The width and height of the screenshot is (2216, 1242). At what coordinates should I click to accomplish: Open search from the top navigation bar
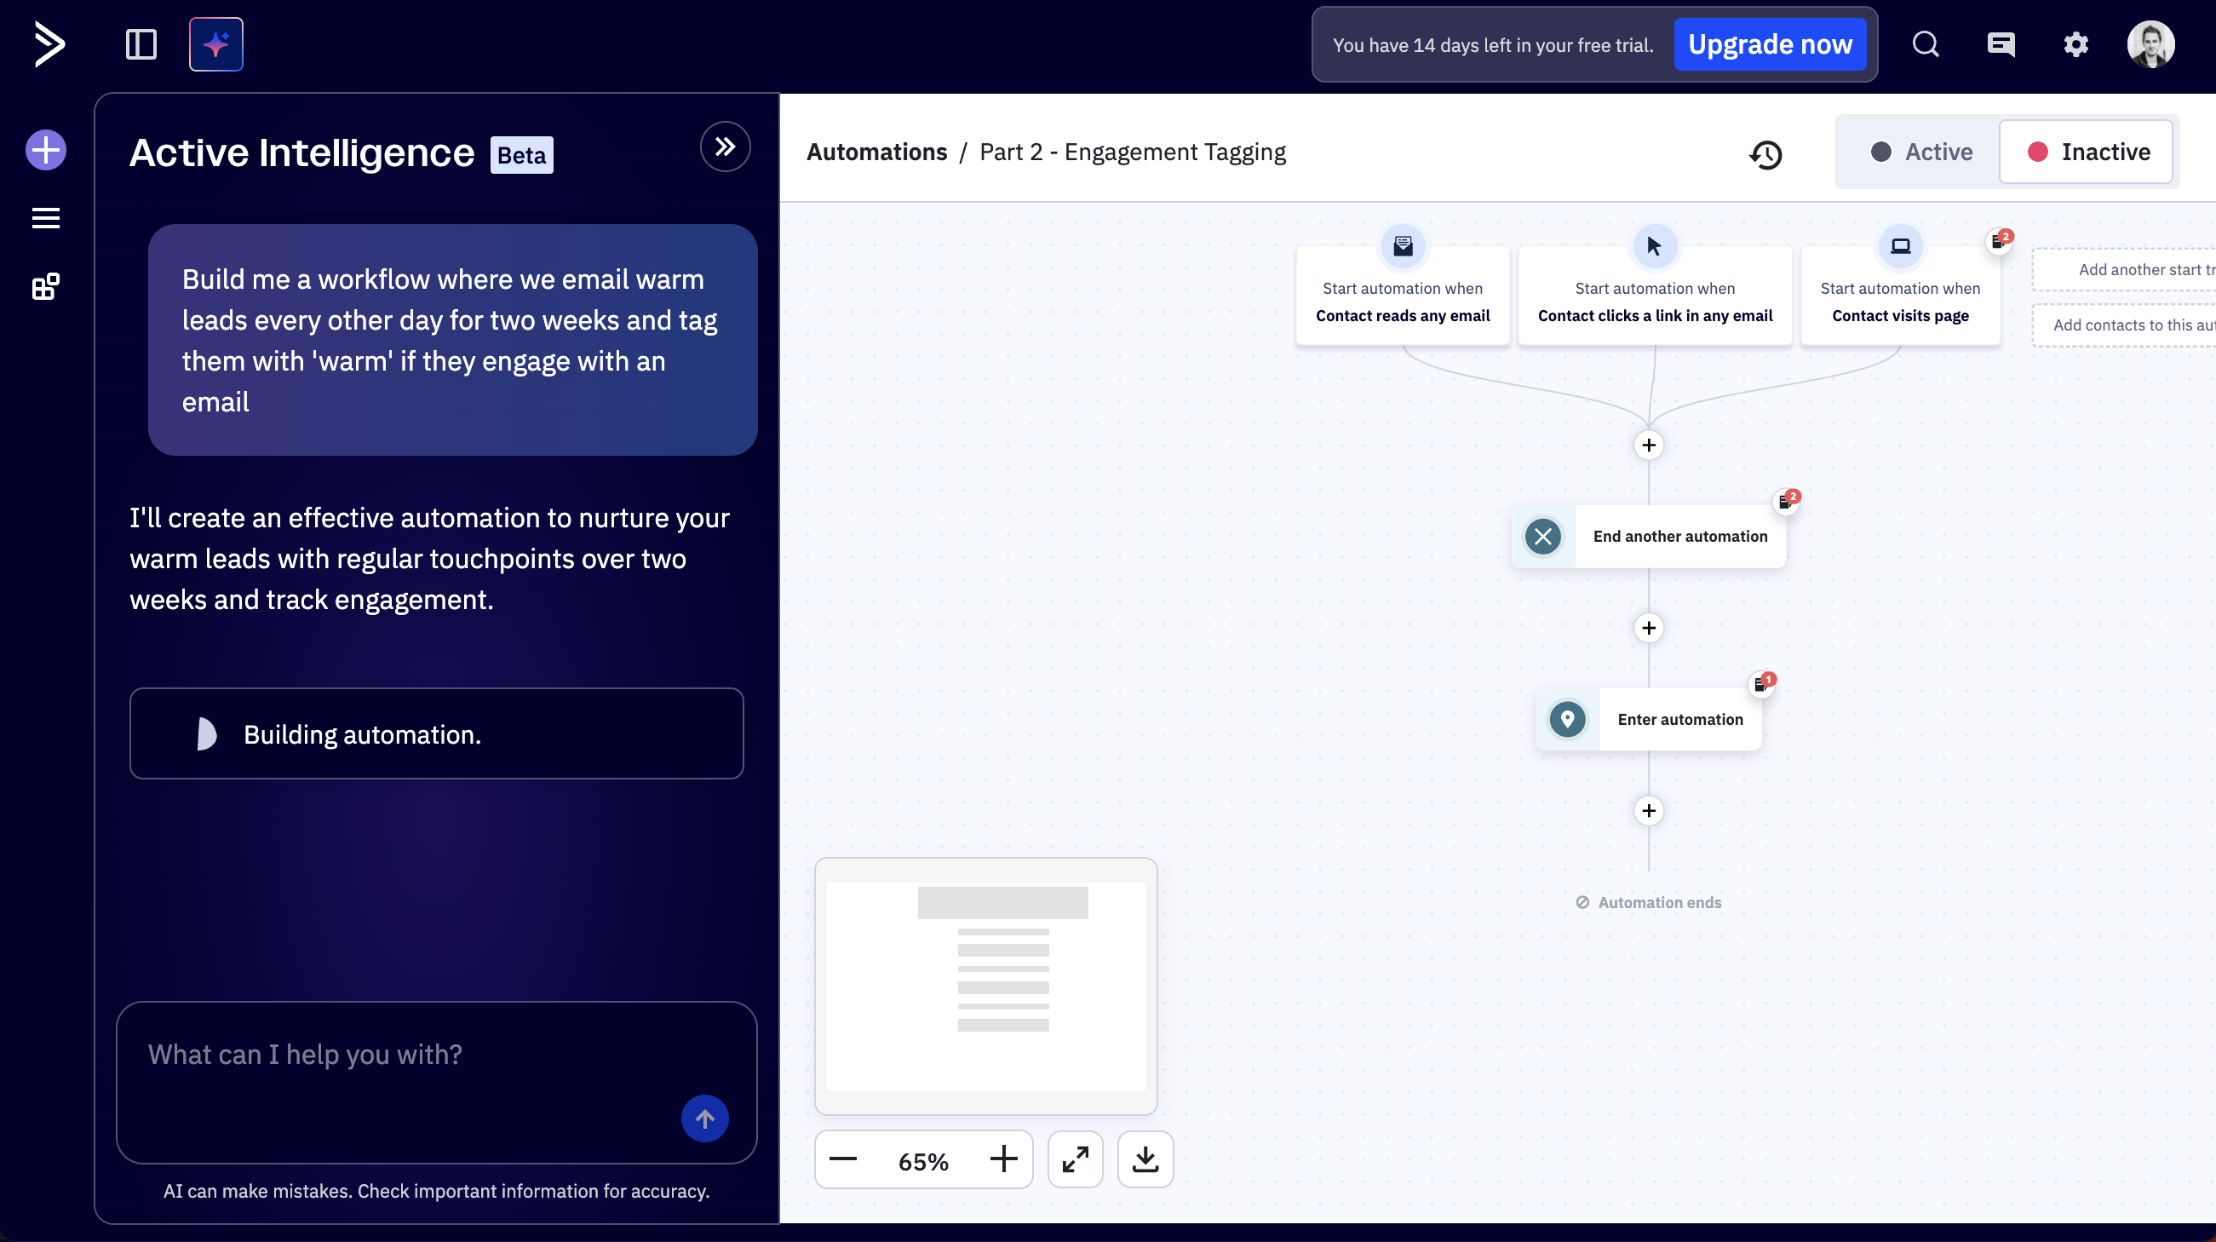point(1926,44)
